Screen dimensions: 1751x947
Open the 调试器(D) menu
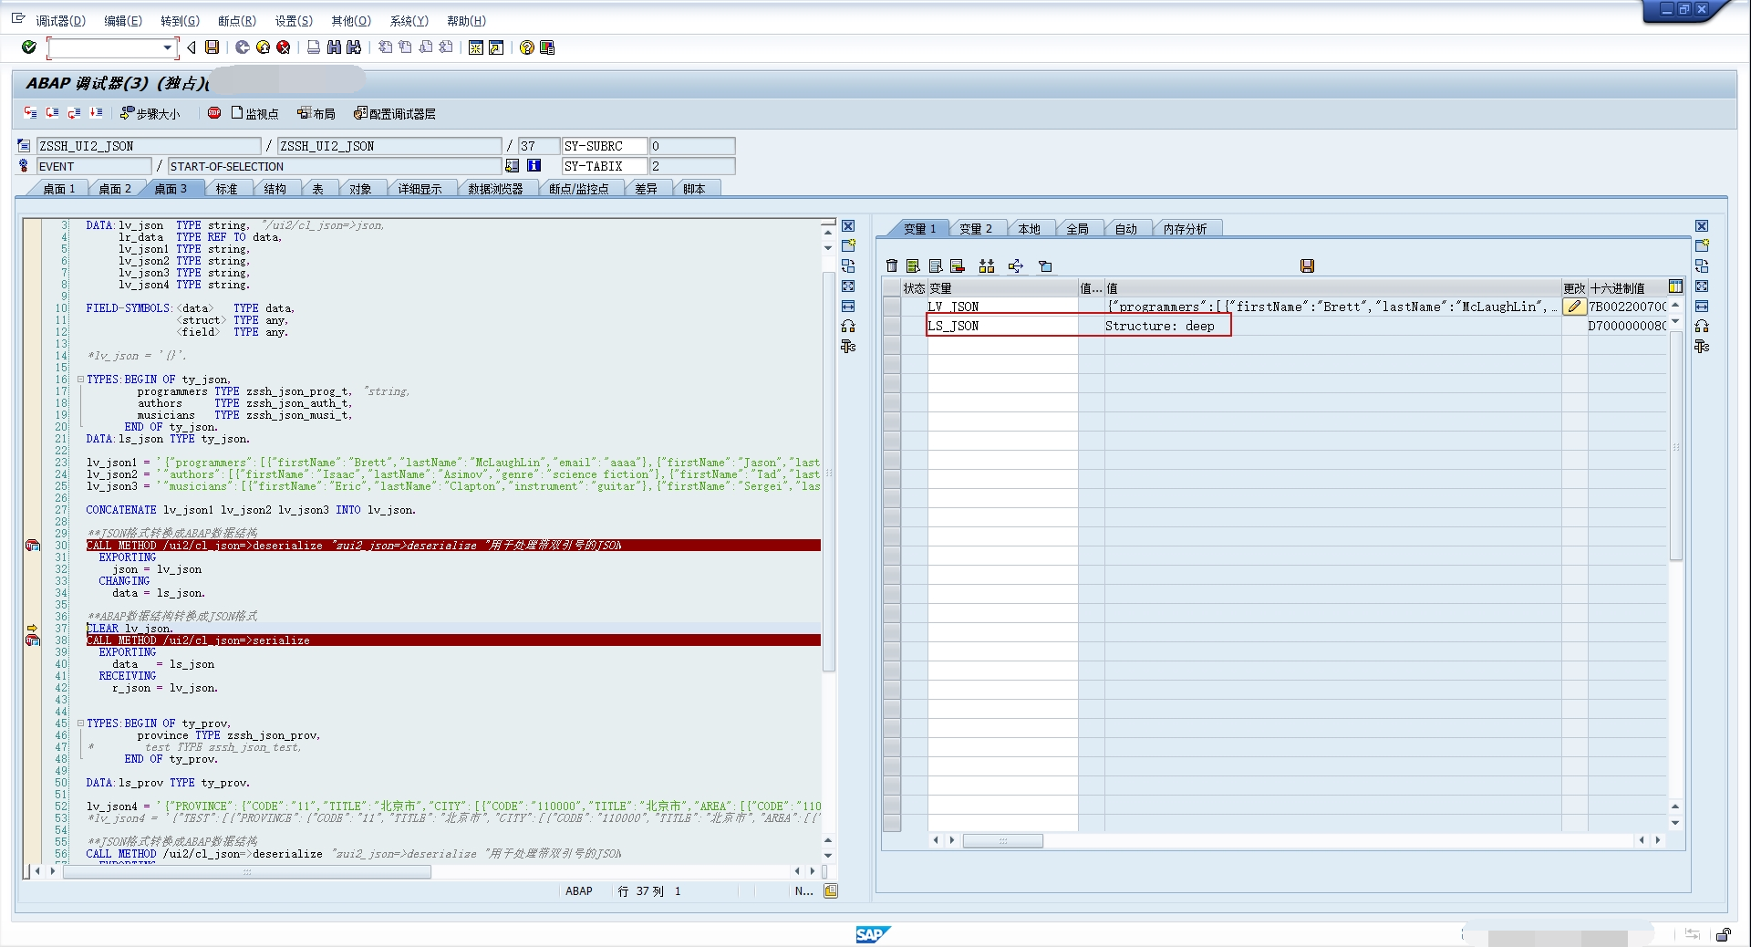[x=60, y=21]
